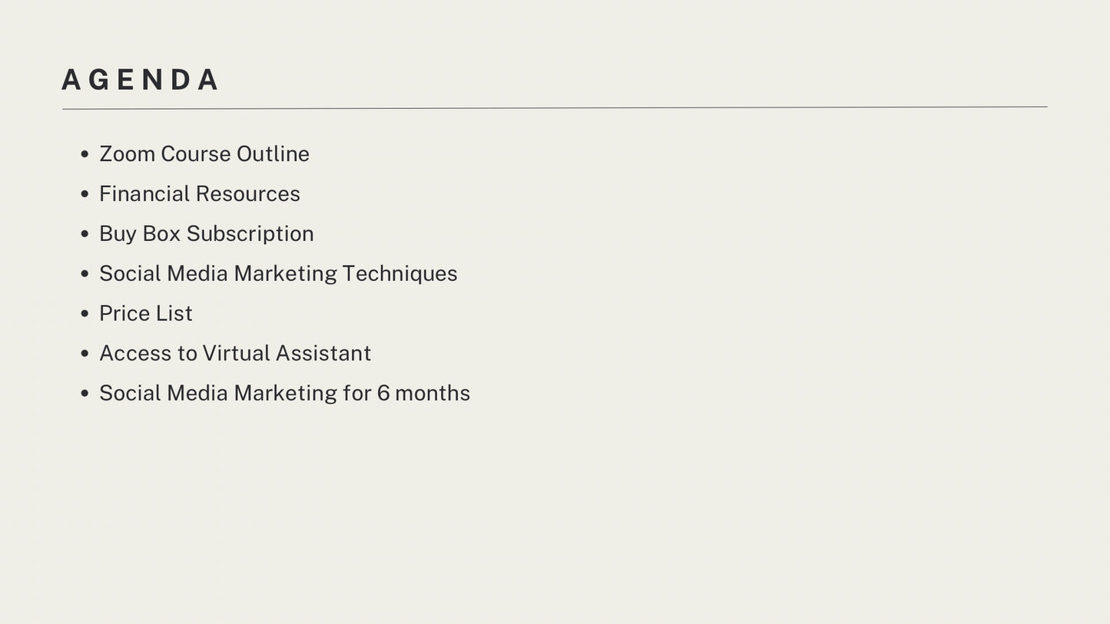Image resolution: width=1110 pixels, height=624 pixels.
Task: Click the bullet dot before Zoom Course Outline
Action: point(84,155)
